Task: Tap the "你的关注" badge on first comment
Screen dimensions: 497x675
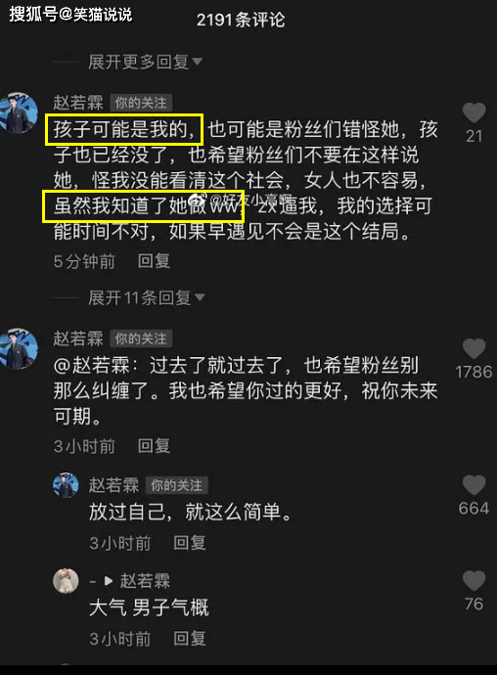Action: coord(141,103)
